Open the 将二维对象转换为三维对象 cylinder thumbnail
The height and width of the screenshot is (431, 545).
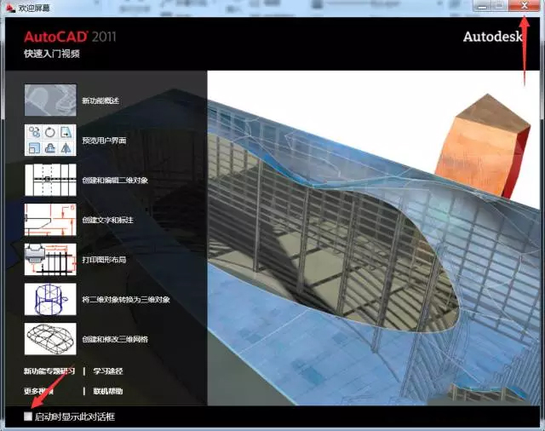tap(50, 299)
